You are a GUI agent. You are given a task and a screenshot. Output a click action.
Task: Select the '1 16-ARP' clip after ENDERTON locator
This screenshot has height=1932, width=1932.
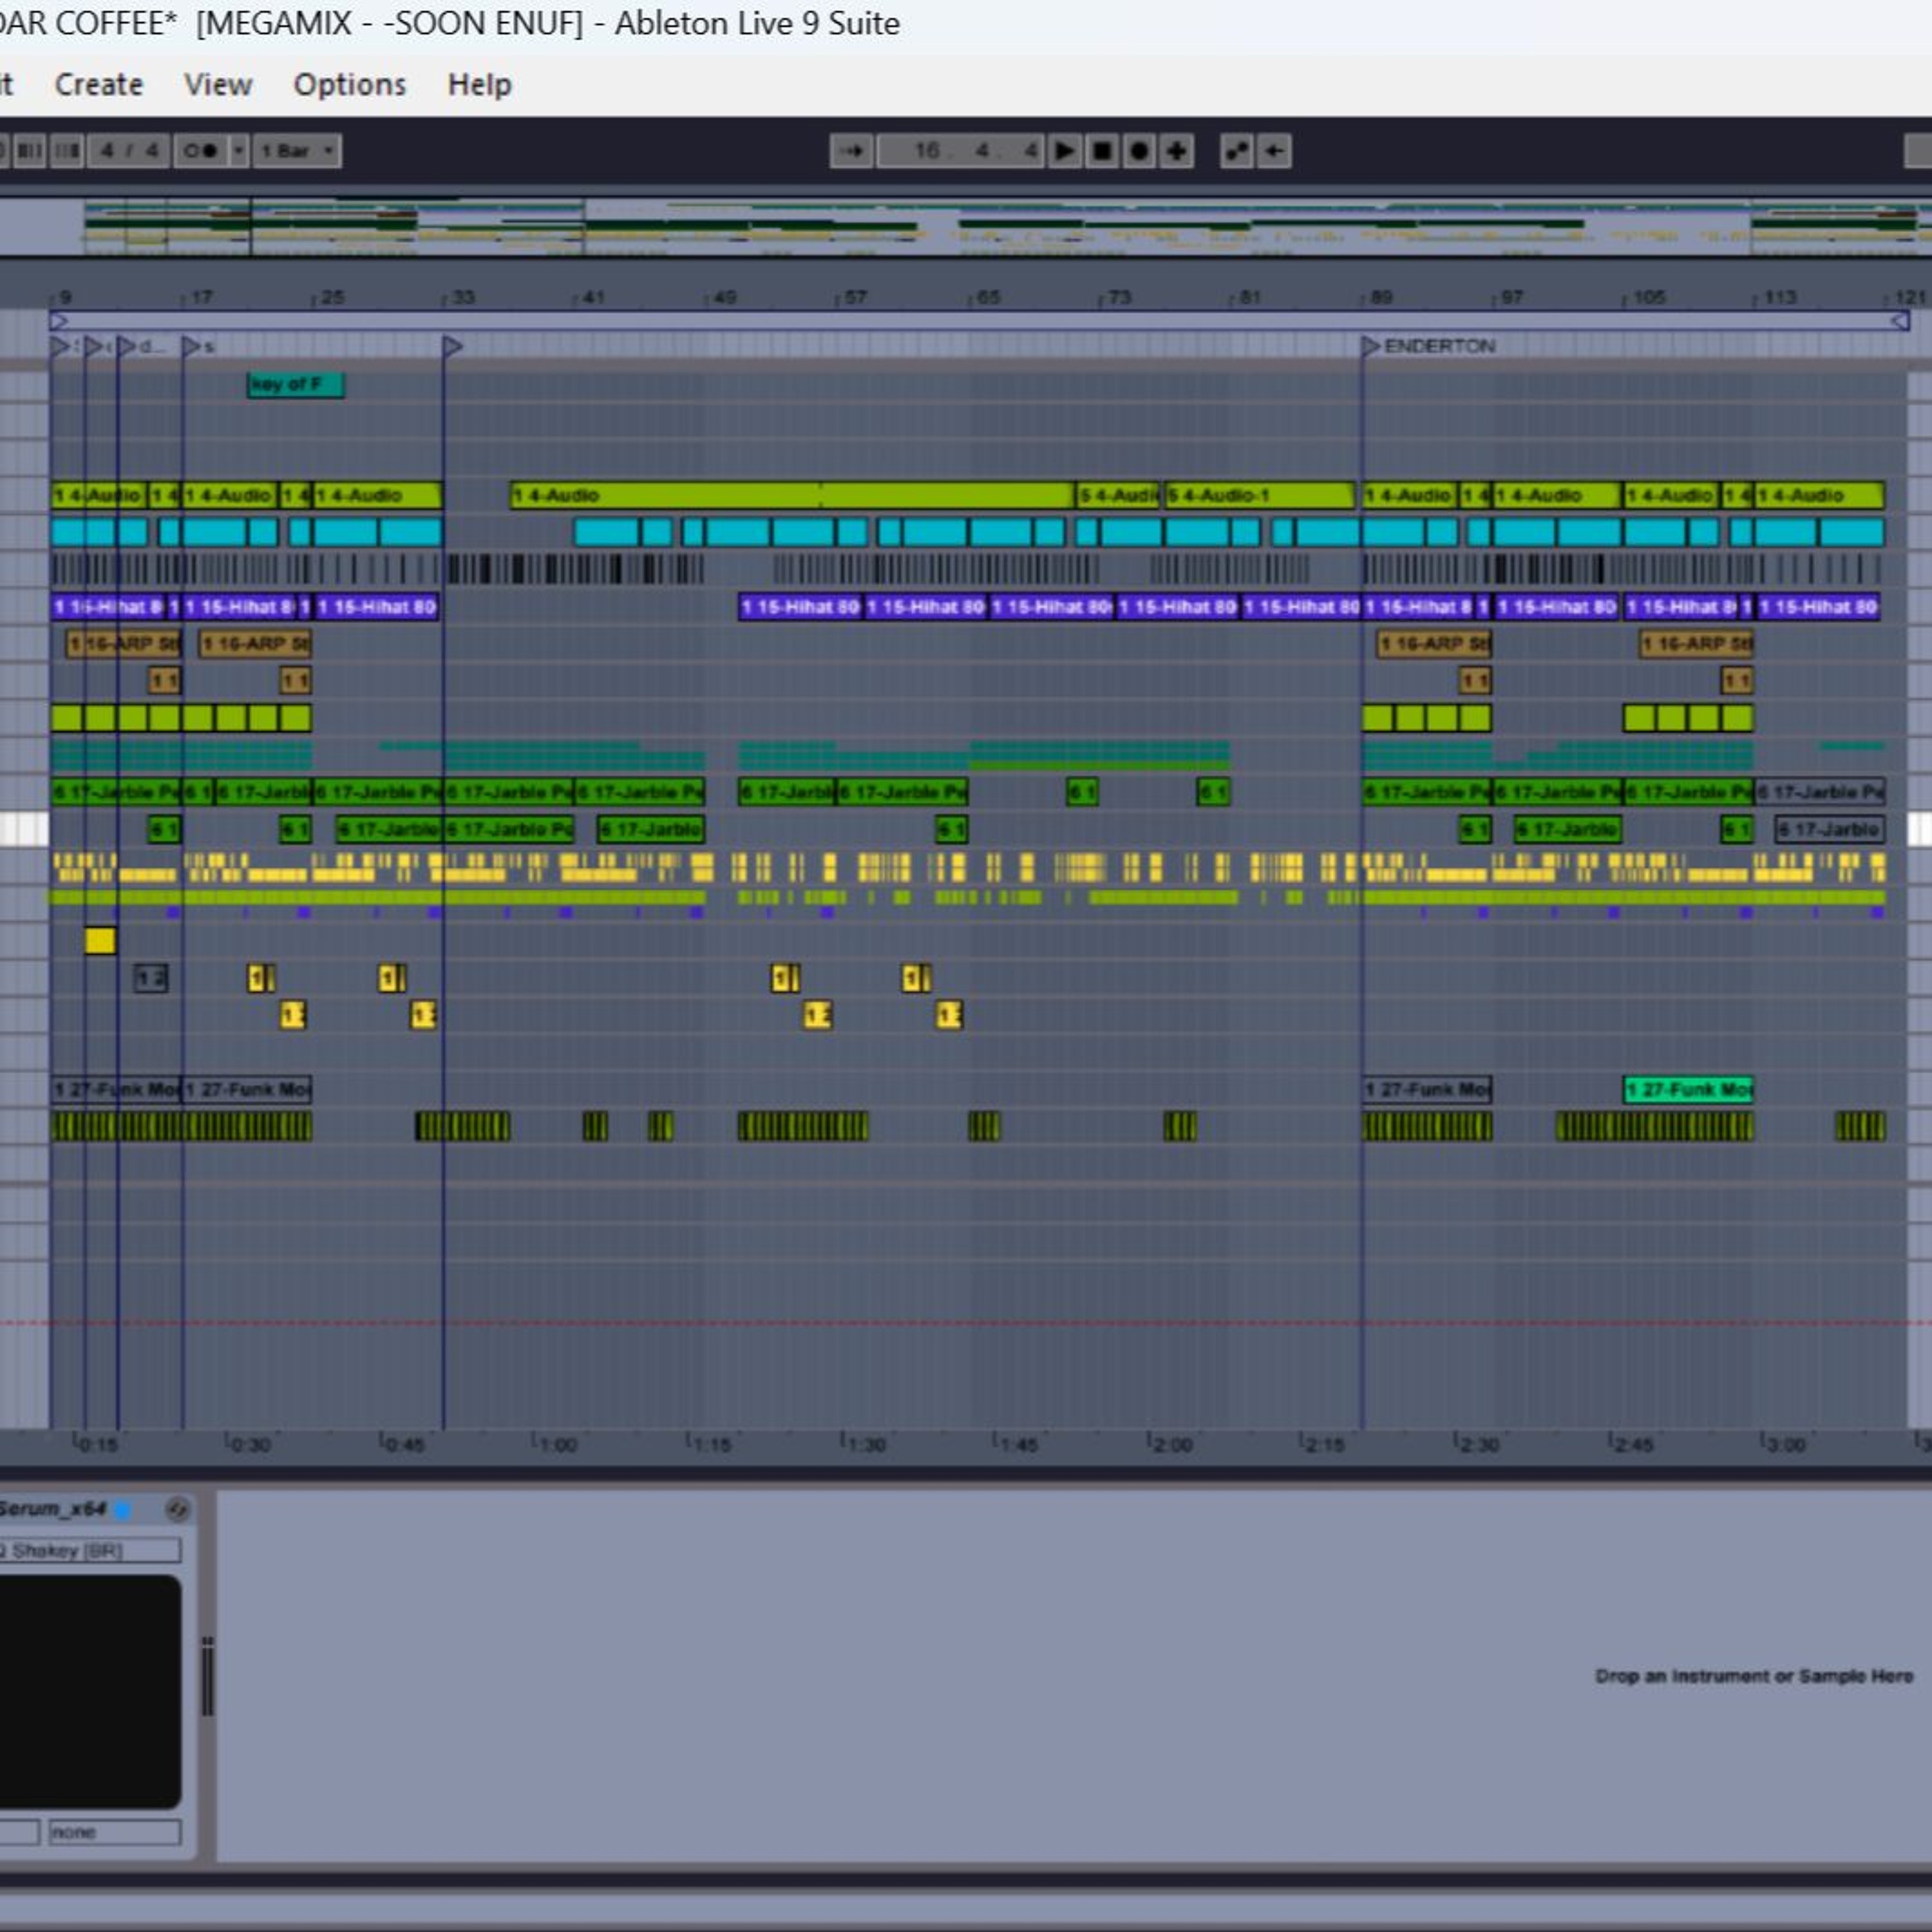click(x=1434, y=644)
